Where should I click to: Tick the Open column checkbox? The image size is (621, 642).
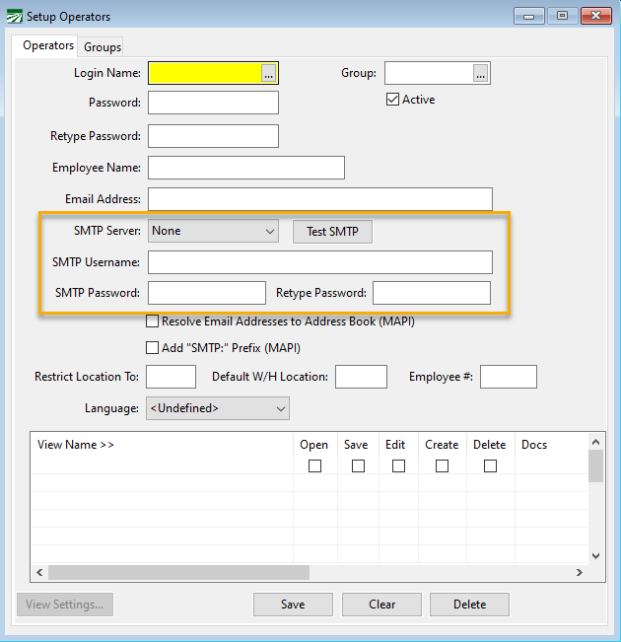314,465
